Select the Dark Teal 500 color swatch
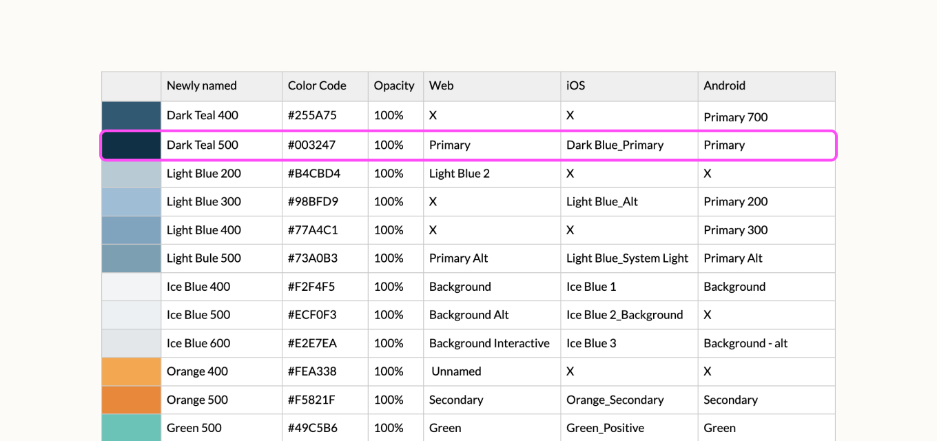Image resolution: width=937 pixels, height=441 pixels. click(131, 145)
